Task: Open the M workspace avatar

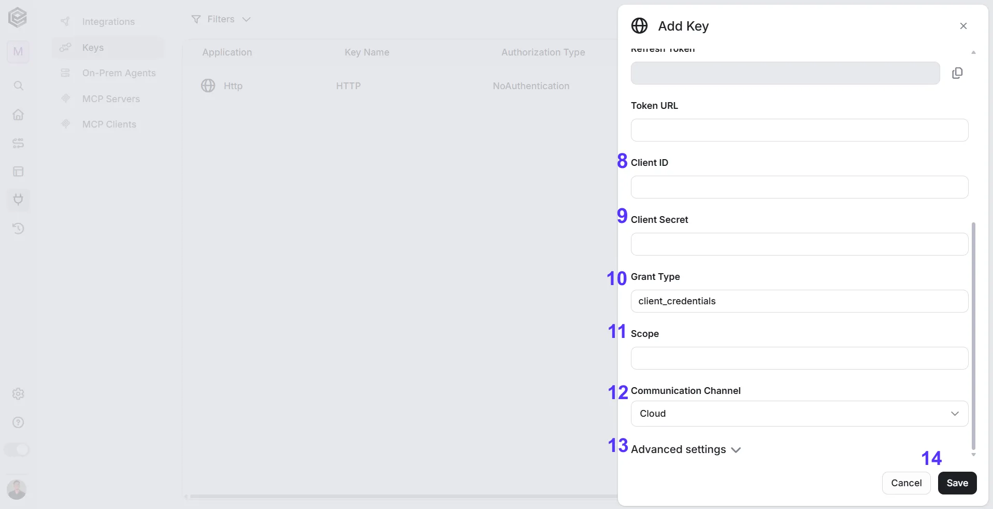Action: click(18, 52)
